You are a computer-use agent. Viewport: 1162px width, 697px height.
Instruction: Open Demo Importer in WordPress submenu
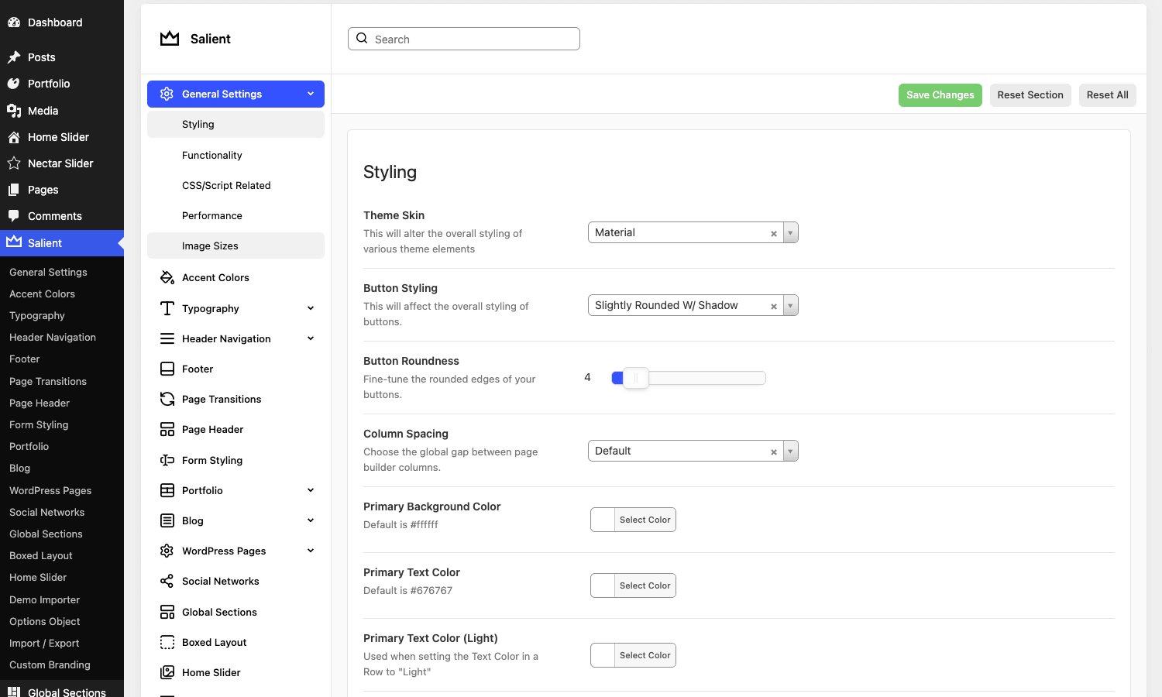(44, 599)
